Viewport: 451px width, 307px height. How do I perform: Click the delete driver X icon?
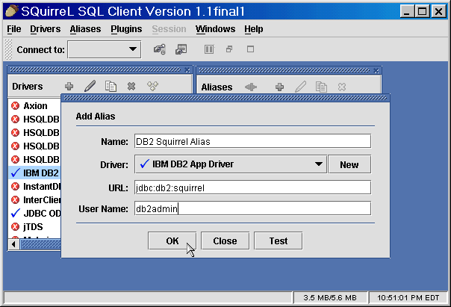pos(131,86)
